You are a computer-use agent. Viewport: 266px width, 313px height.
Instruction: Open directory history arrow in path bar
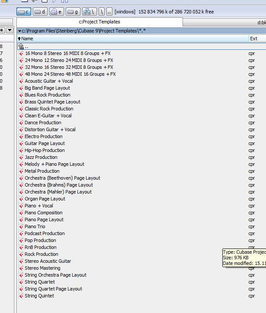19,31
